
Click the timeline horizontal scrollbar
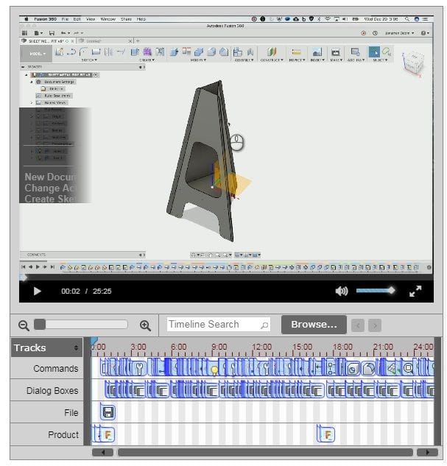click(x=265, y=452)
